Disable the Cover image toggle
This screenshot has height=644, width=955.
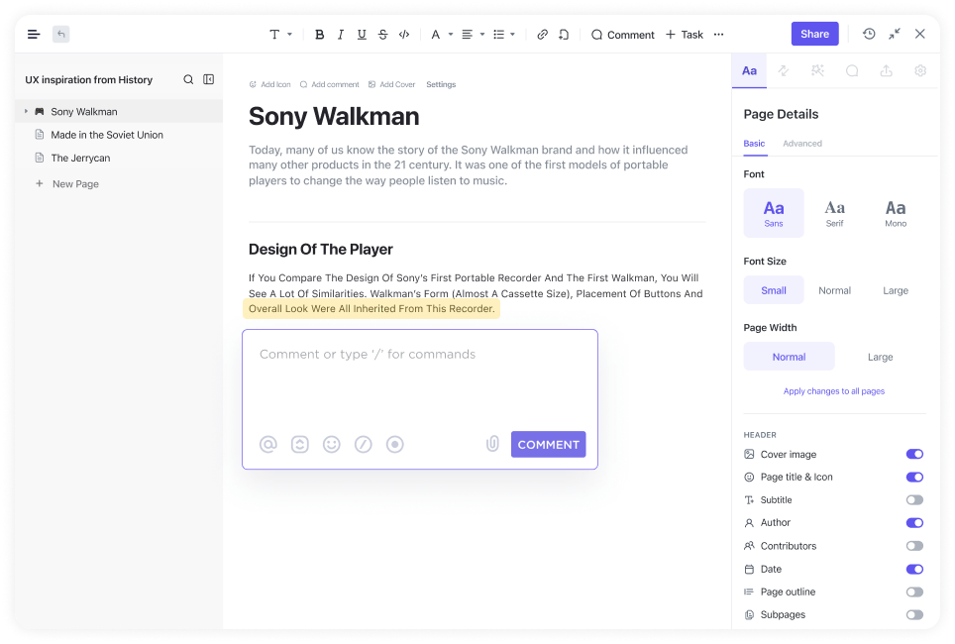(x=914, y=454)
